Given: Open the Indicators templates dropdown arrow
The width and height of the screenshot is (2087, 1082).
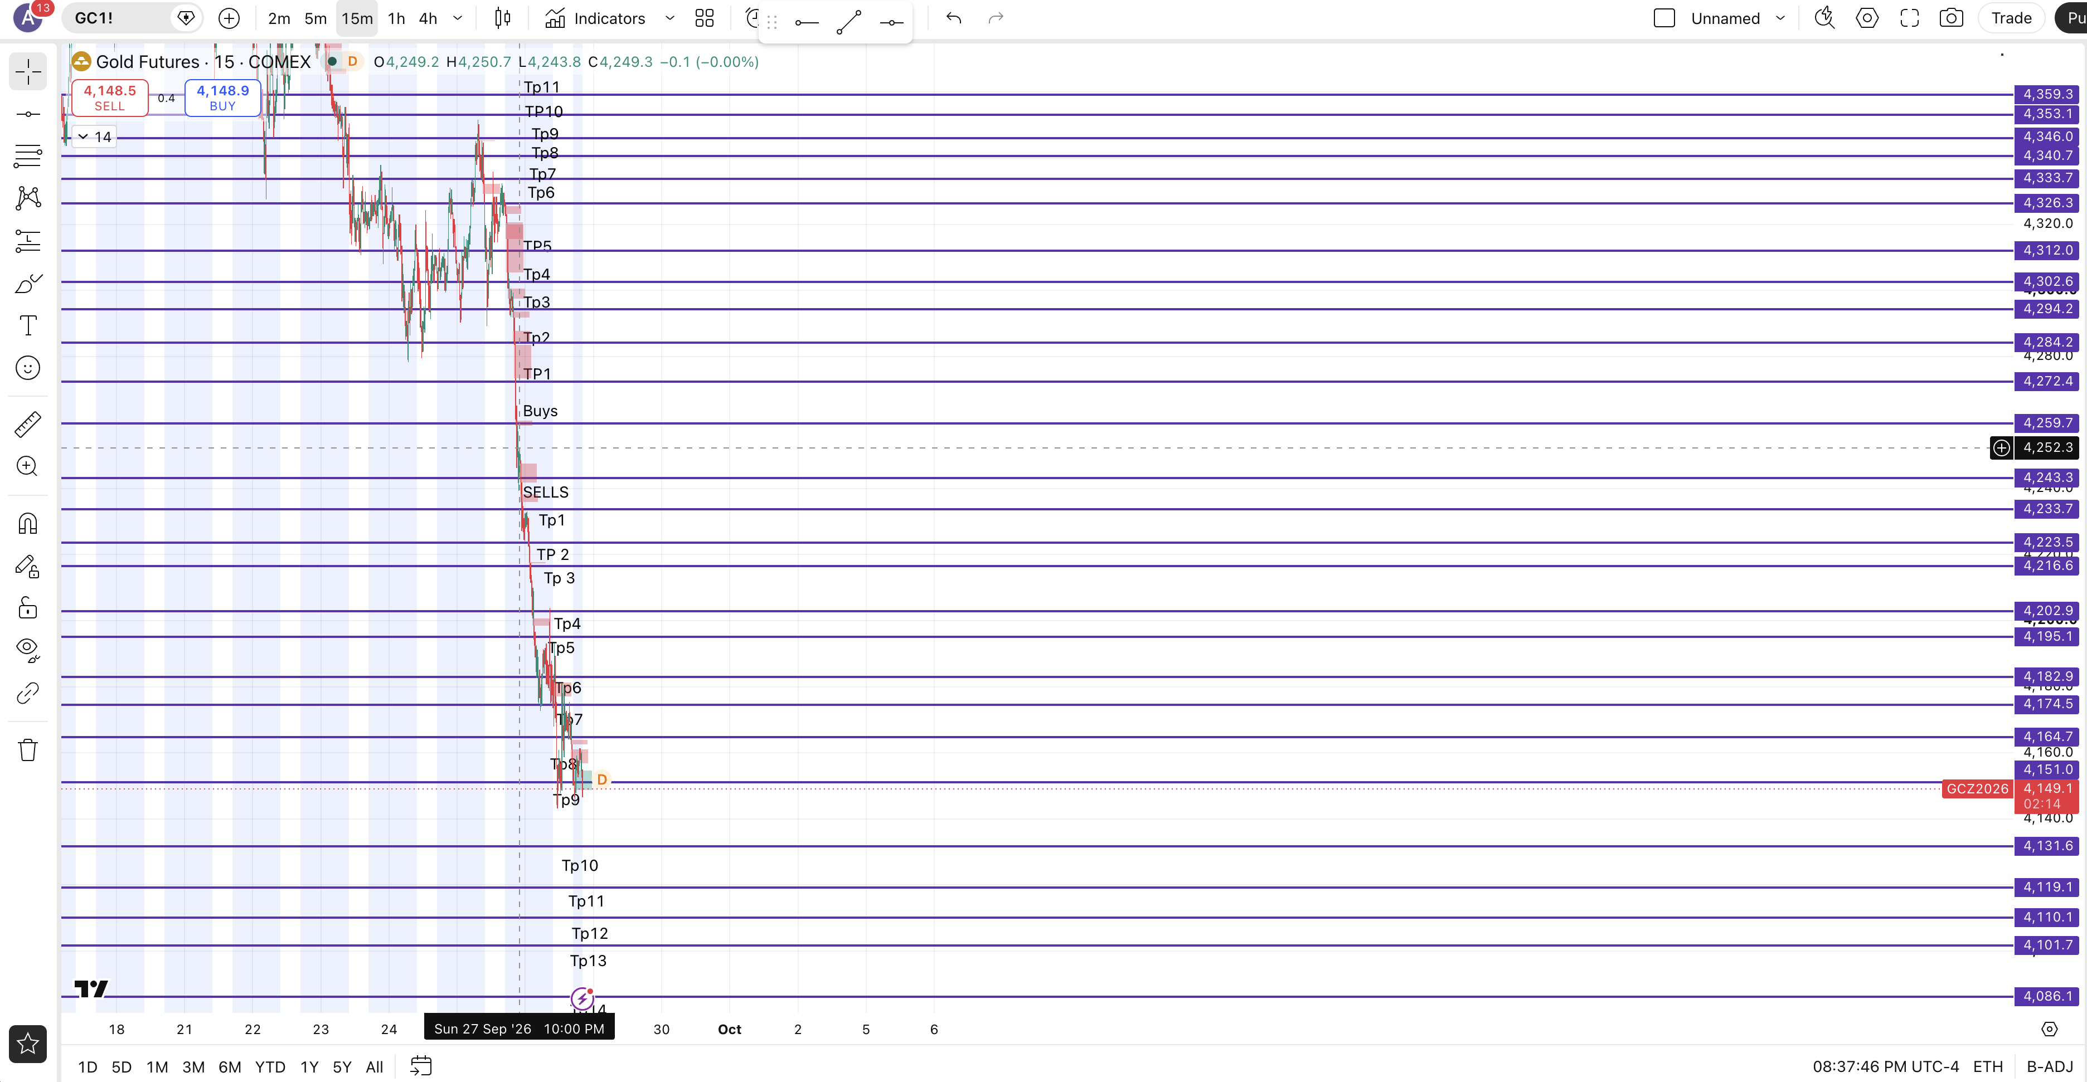Looking at the screenshot, I should click(669, 18).
